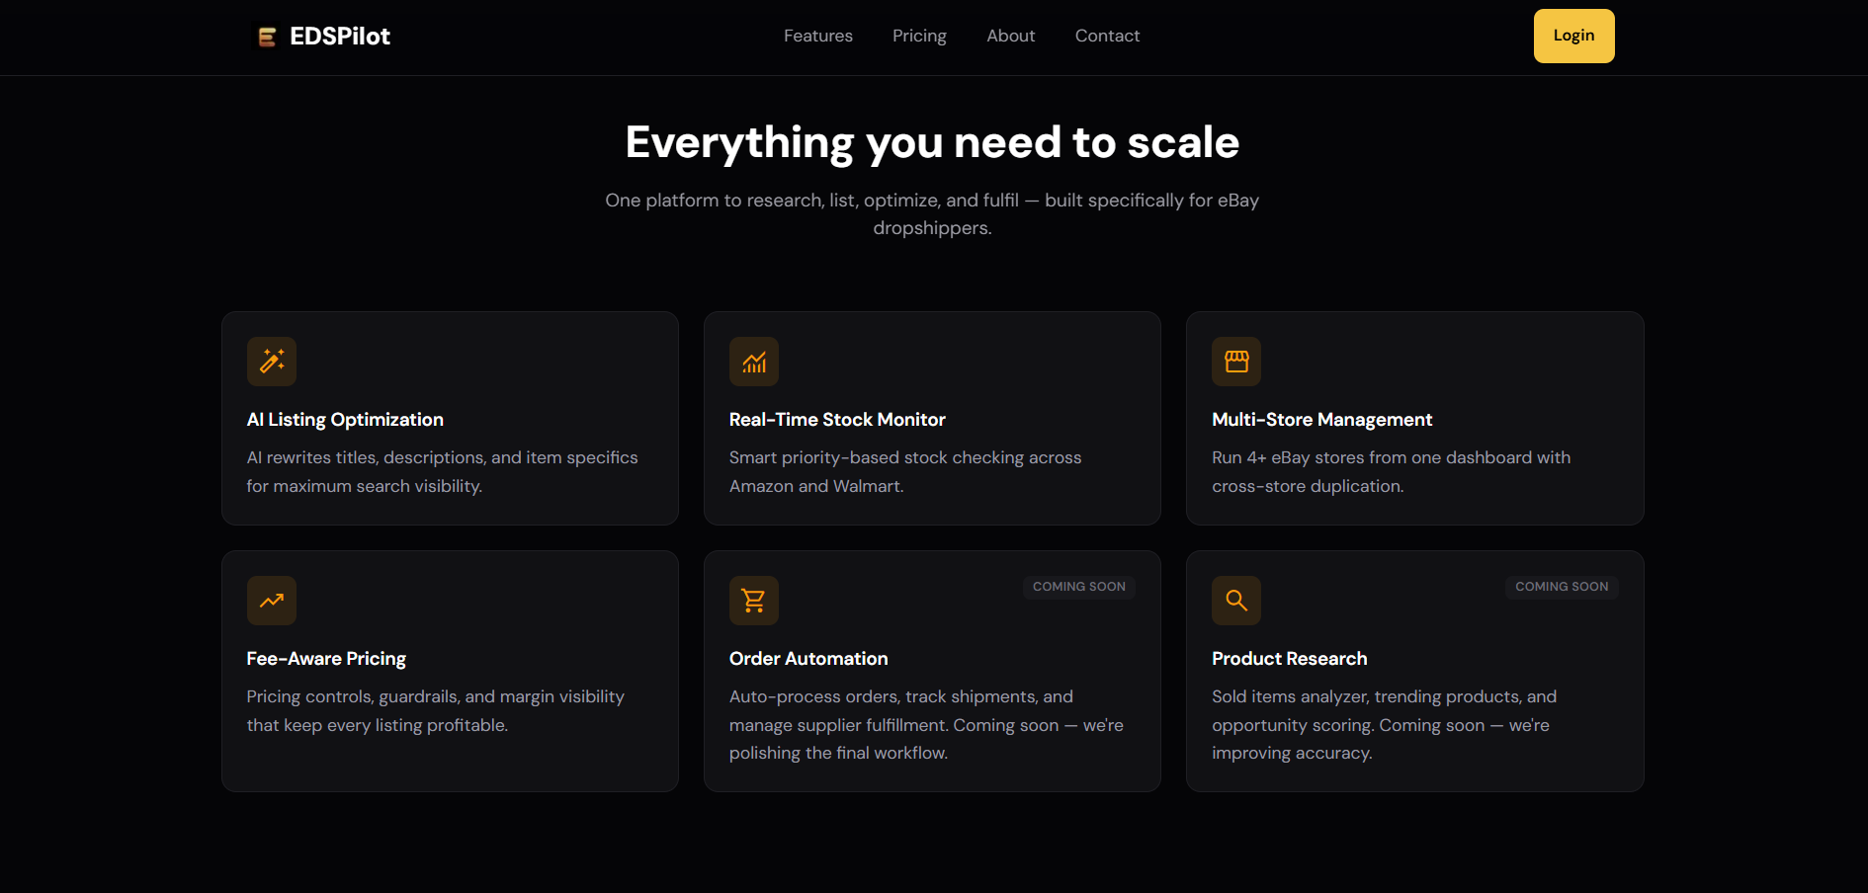The image size is (1868, 893).
Task: Open the AI Listing Optimization feature card
Action: pos(450,418)
